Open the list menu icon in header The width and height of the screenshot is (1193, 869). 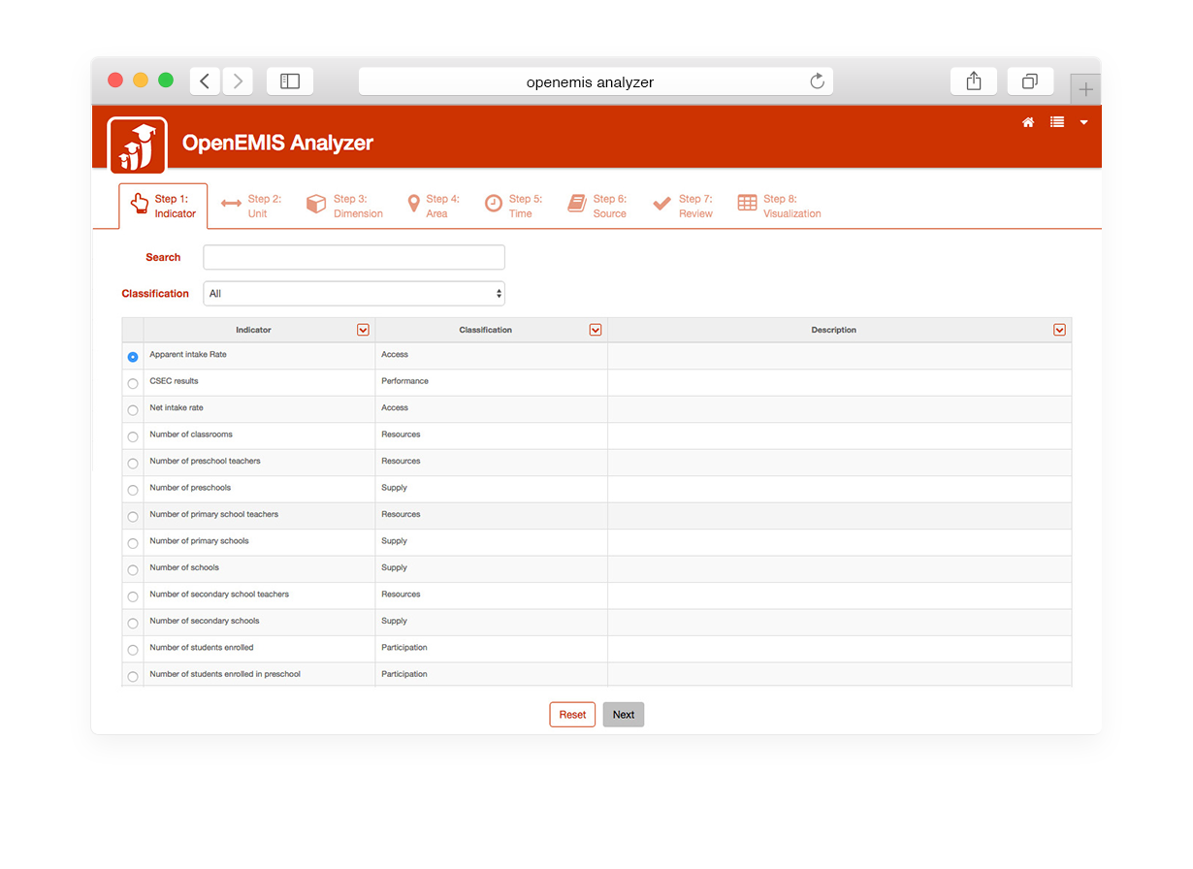[x=1057, y=122]
